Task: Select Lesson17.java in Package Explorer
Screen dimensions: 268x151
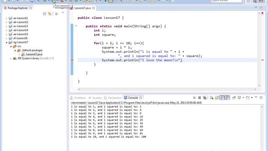Action: [x=34, y=54]
